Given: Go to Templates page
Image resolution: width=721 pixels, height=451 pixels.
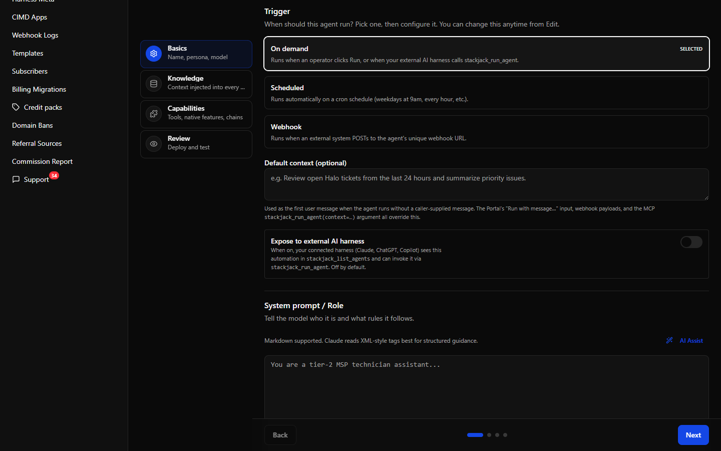Looking at the screenshot, I should click(x=28, y=53).
